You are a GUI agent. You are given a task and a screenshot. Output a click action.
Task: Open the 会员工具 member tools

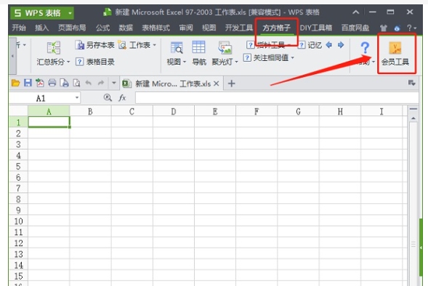click(x=395, y=54)
